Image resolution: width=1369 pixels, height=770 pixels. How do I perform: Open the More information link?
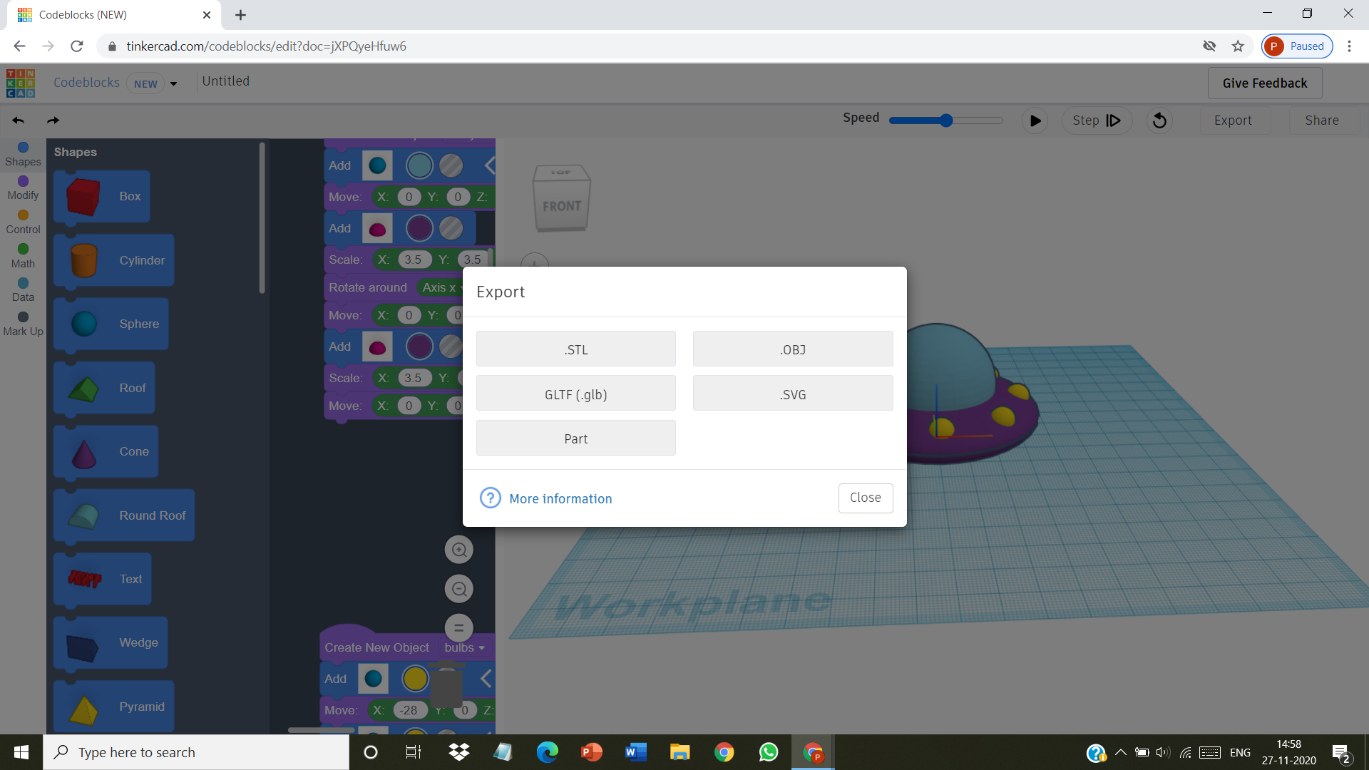[560, 498]
